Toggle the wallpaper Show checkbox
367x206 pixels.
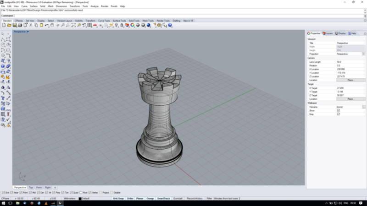tap(338, 110)
